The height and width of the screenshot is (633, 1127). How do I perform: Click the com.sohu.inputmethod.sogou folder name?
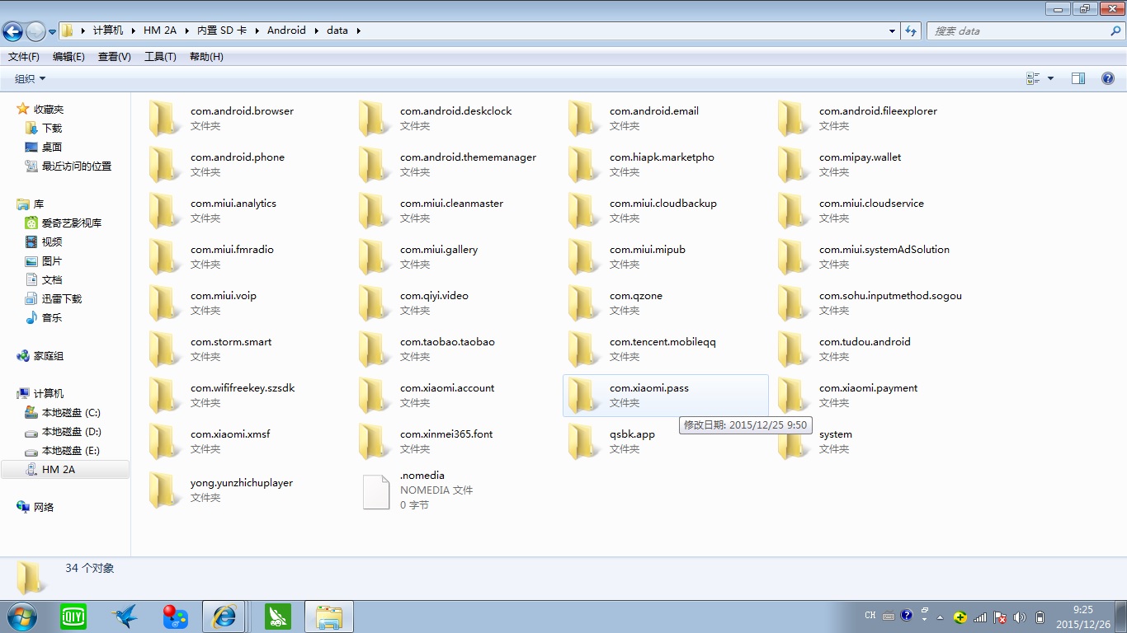point(890,296)
